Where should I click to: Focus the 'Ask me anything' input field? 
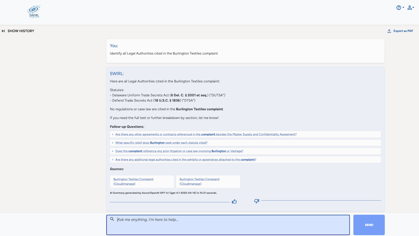tap(228, 225)
